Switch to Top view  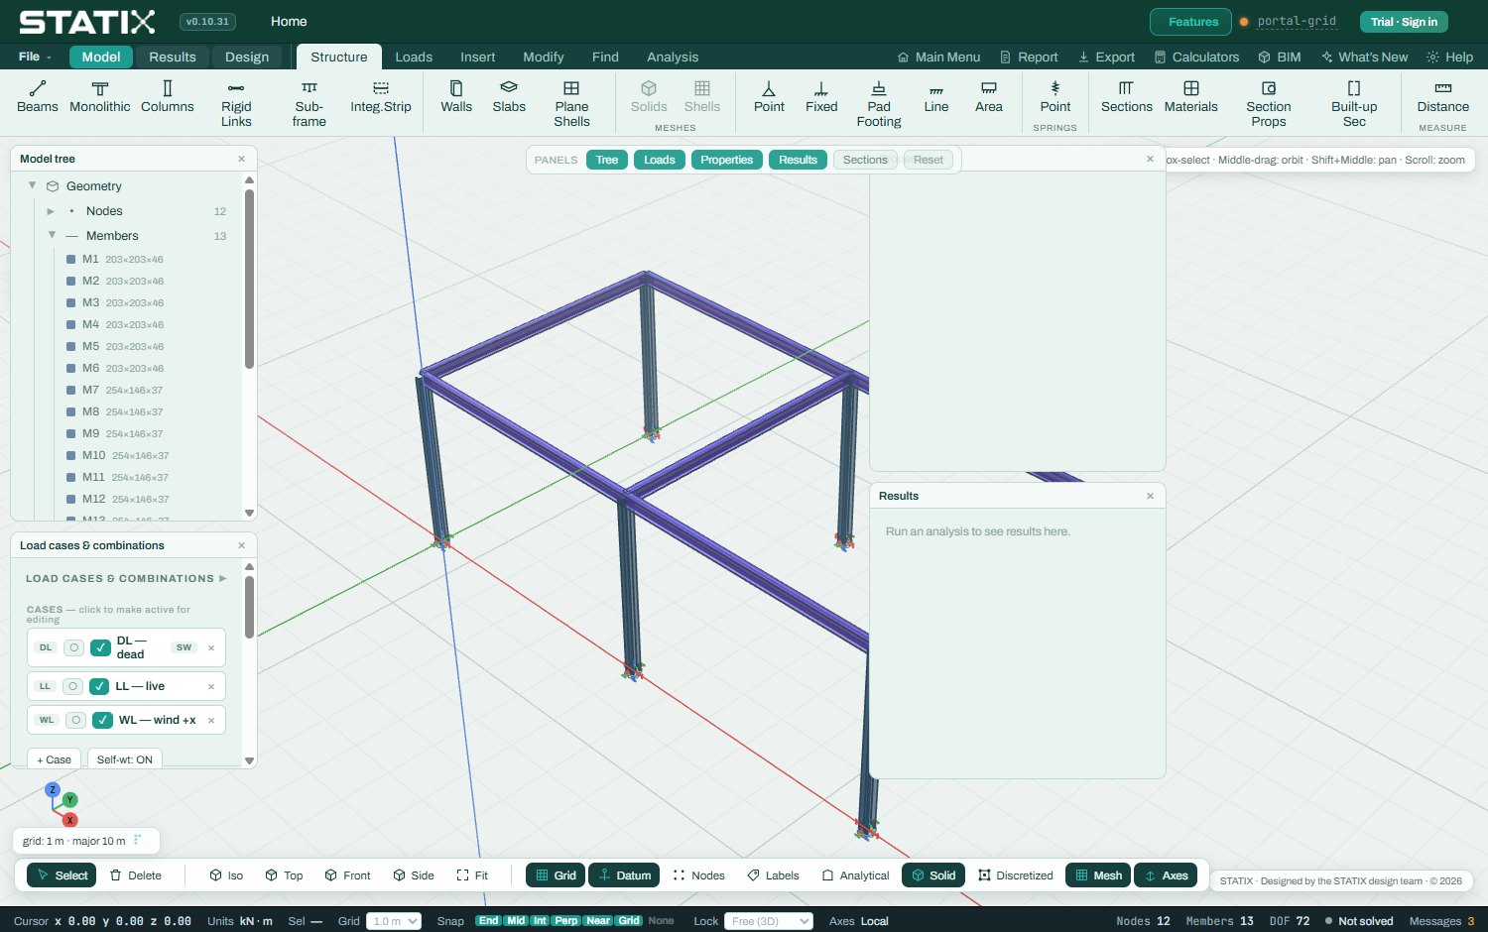pyautogui.click(x=284, y=875)
